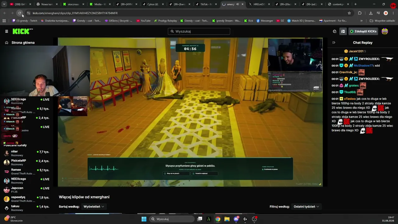Open Wszystkie zakładki folder
The image size is (398, 224).
point(382,21)
